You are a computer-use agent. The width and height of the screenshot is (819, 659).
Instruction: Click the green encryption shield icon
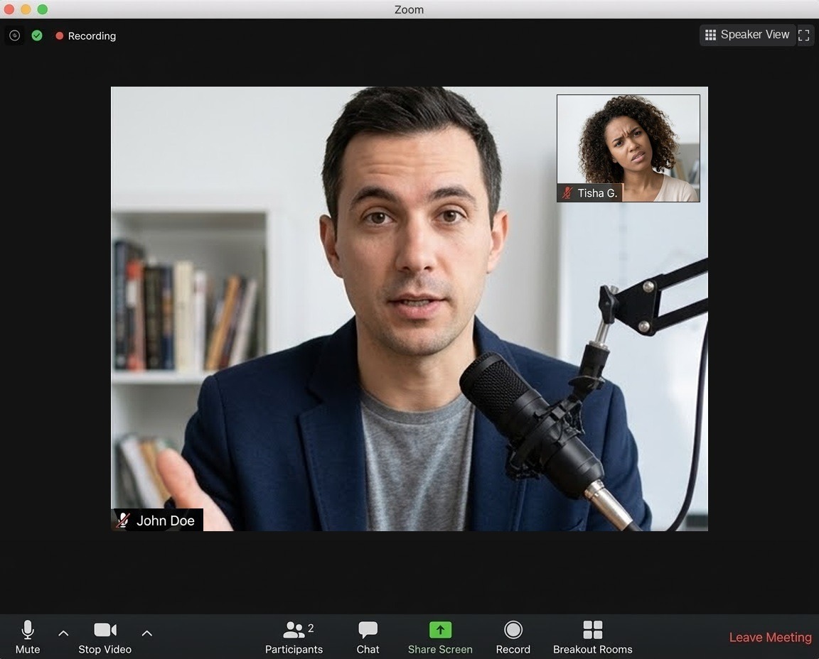tap(37, 36)
